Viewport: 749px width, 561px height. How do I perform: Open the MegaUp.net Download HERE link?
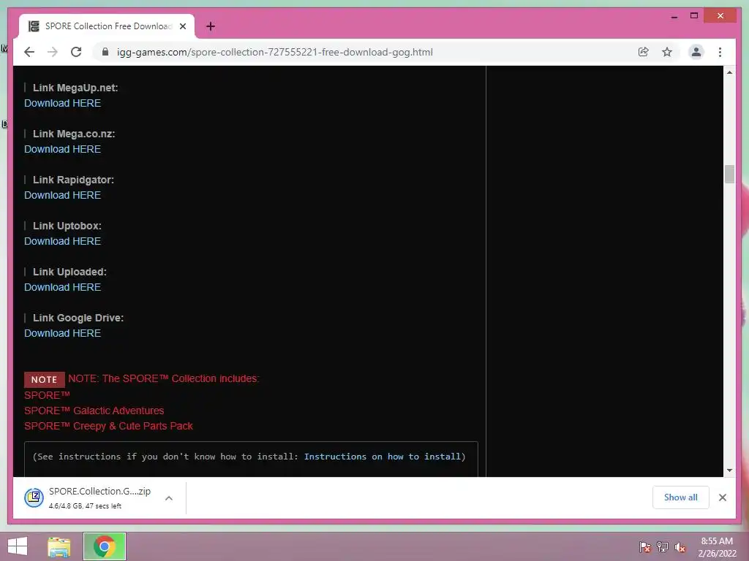click(x=63, y=103)
